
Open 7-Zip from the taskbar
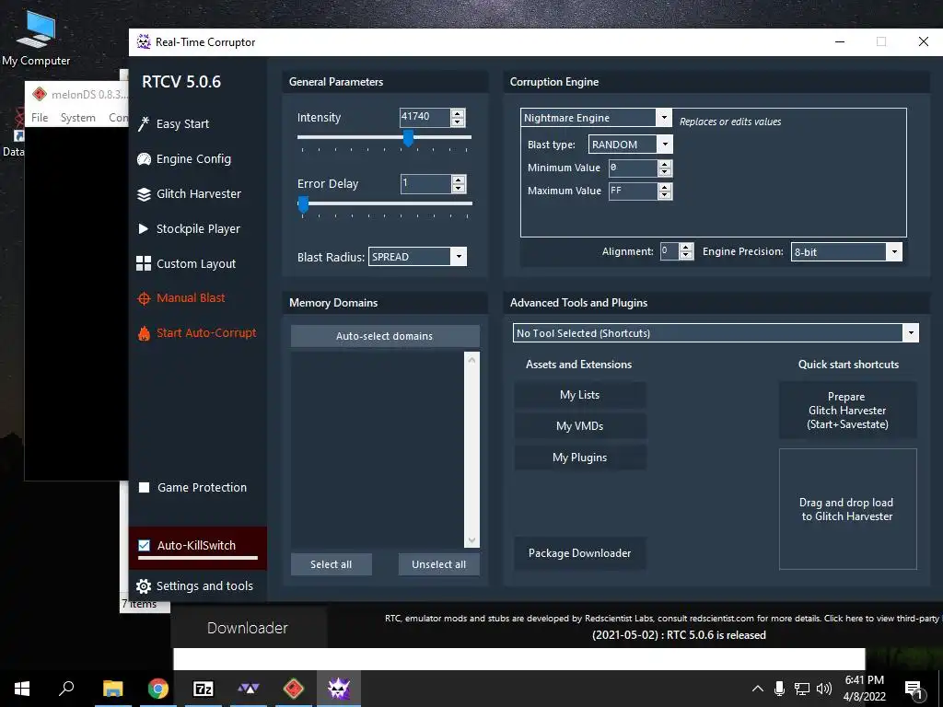(x=204, y=689)
